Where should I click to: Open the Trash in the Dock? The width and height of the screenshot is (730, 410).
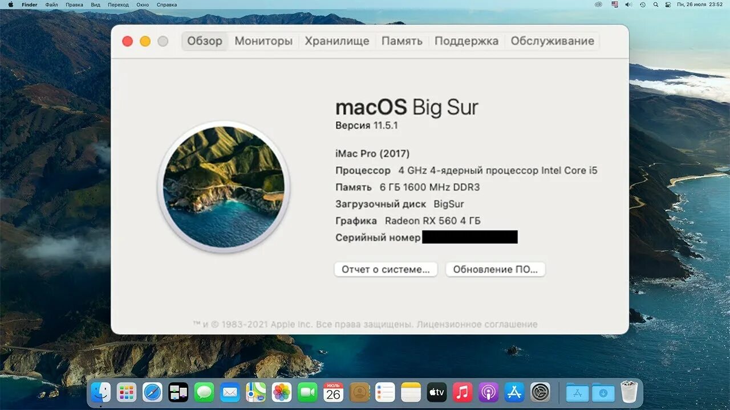(629, 392)
